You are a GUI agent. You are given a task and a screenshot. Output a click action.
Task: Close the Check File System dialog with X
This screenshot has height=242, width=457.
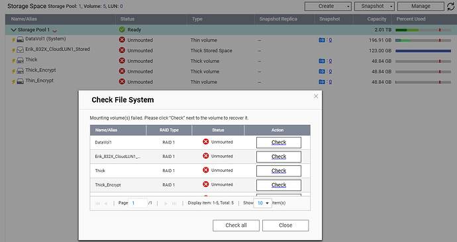316,97
